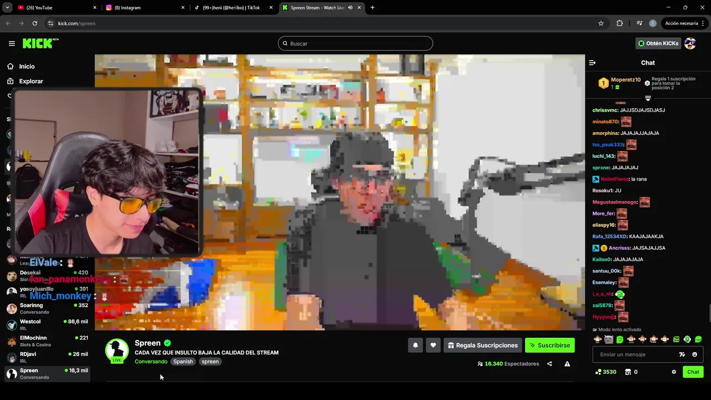Click username NaiimFlores in chat
Screen dimensions: 711x400
click(x=614, y=179)
